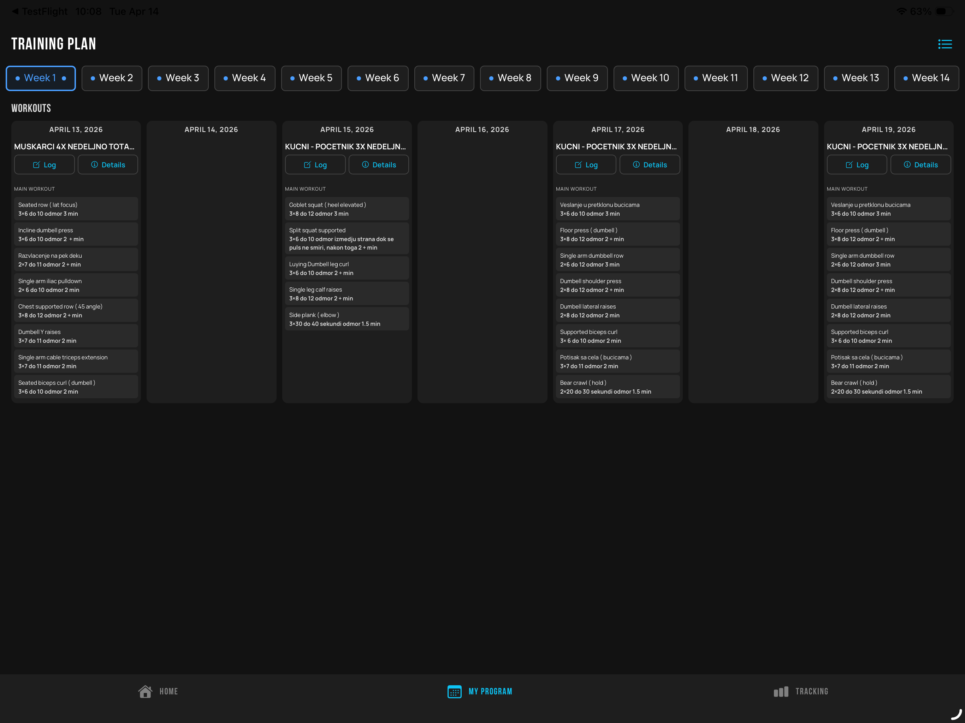View Details for April 13 workout
The width and height of the screenshot is (965, 723).
[108, 165]
